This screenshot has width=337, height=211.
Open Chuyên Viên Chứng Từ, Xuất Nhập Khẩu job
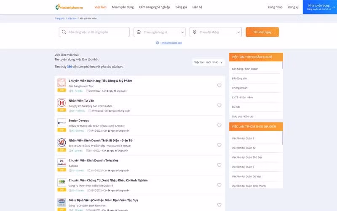point(109,180)
